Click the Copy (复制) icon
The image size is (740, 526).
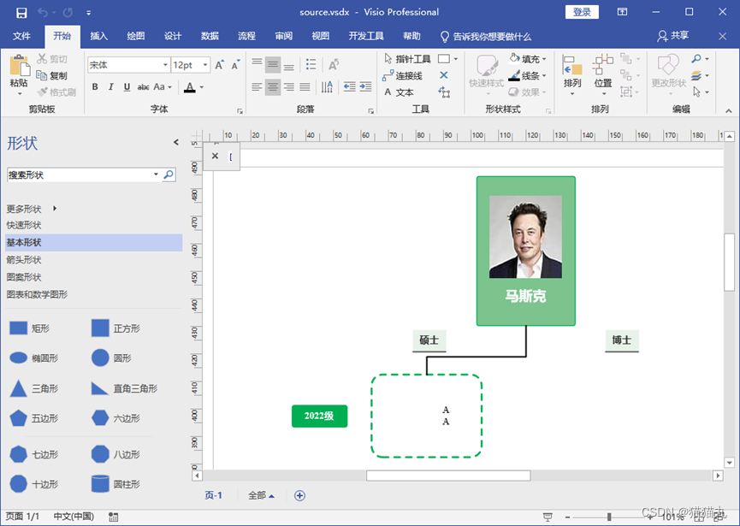[42, 75]
